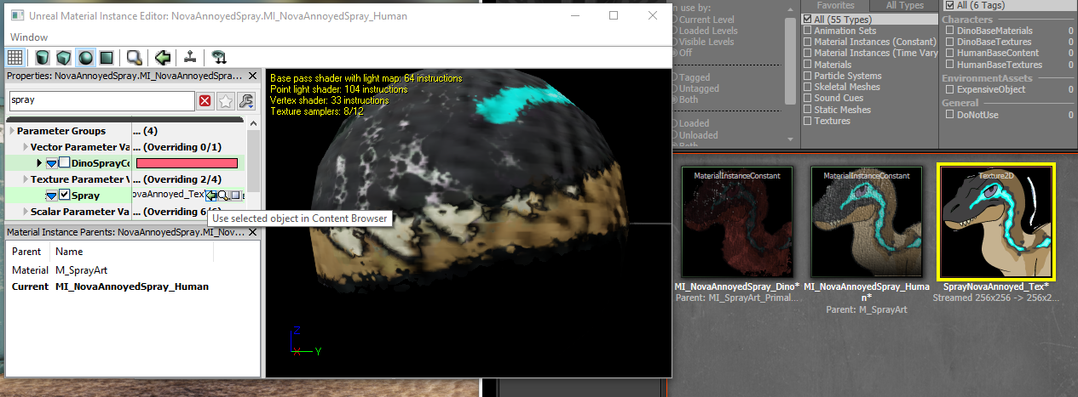This screenshot has width=1078, height=397.
Task: Click the favorites star icon in Properties
Action: point(225,101)
